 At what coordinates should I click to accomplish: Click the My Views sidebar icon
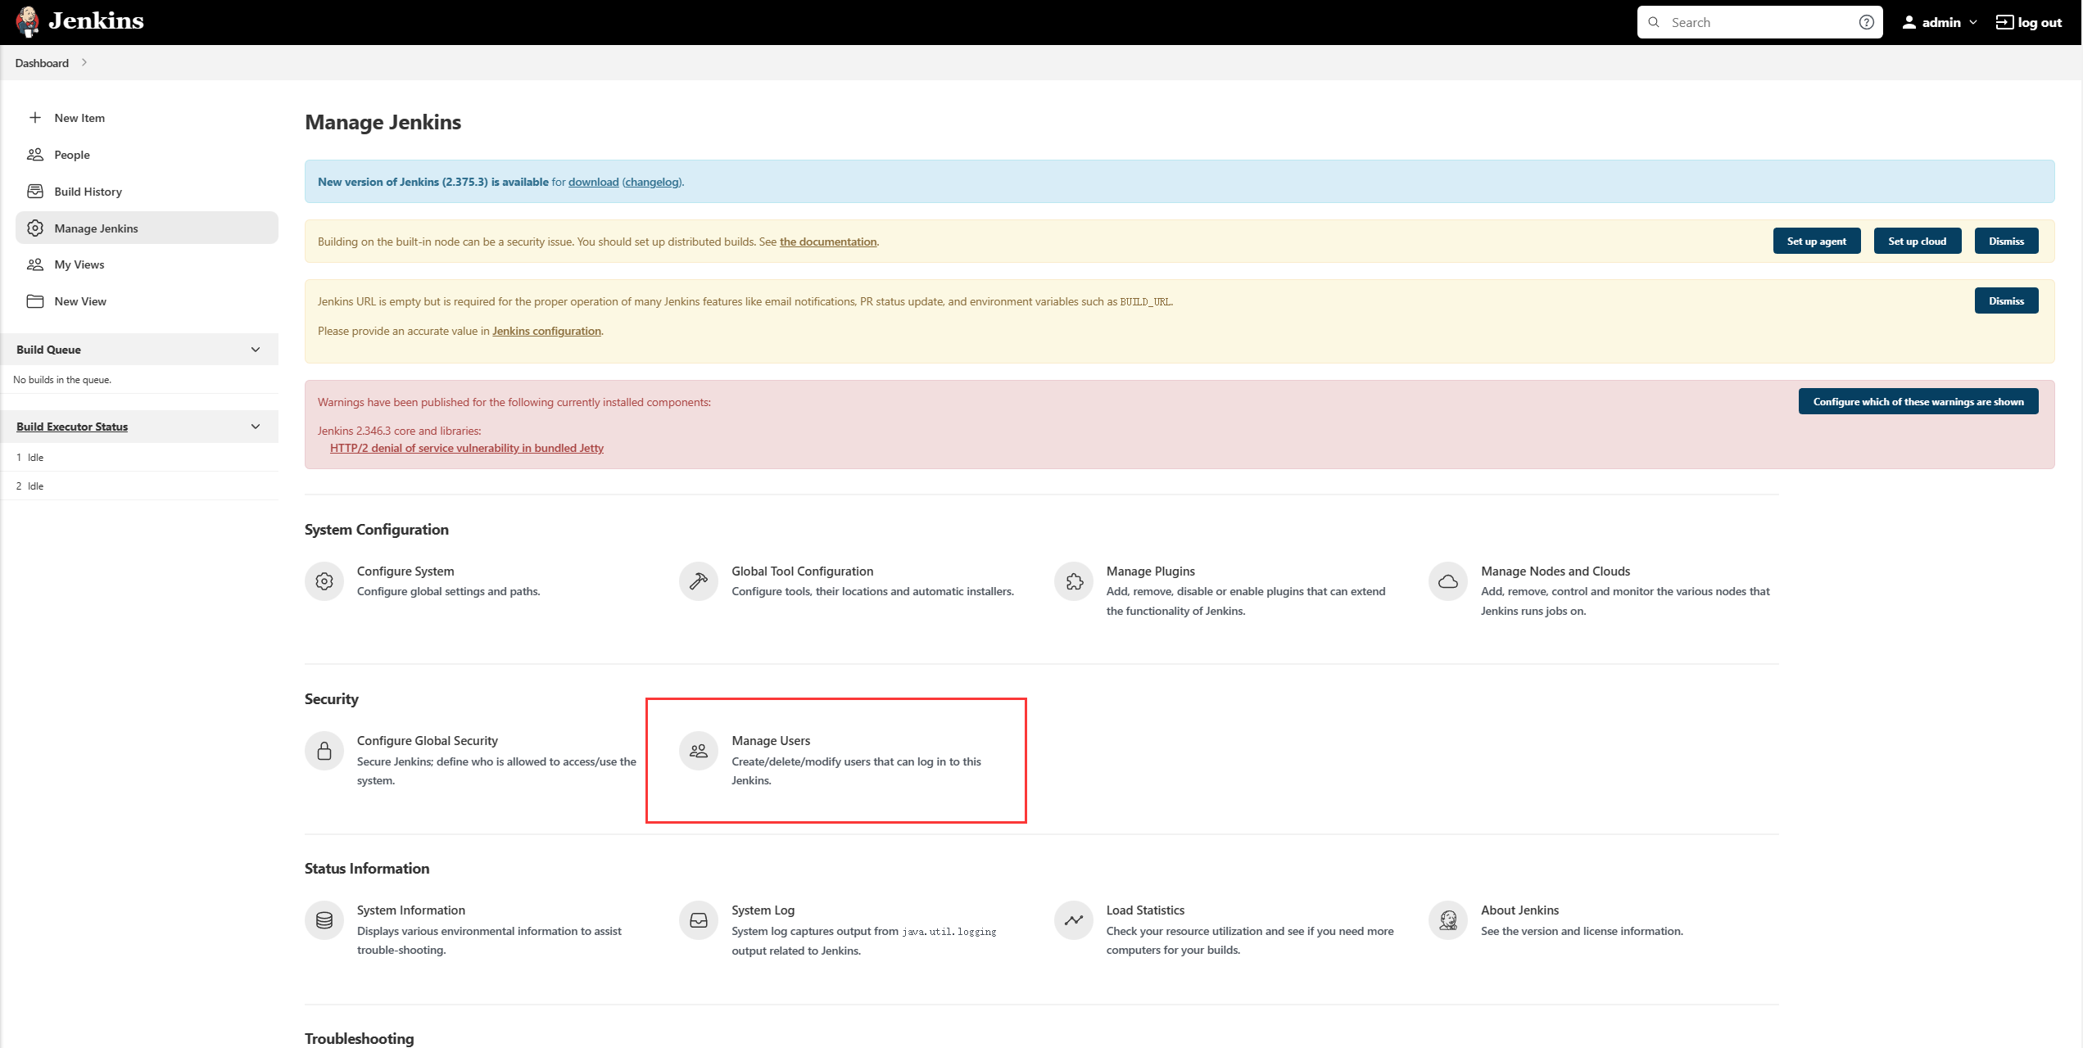tap(35, 264)
